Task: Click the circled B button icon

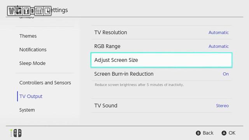Action: [198, 133]
